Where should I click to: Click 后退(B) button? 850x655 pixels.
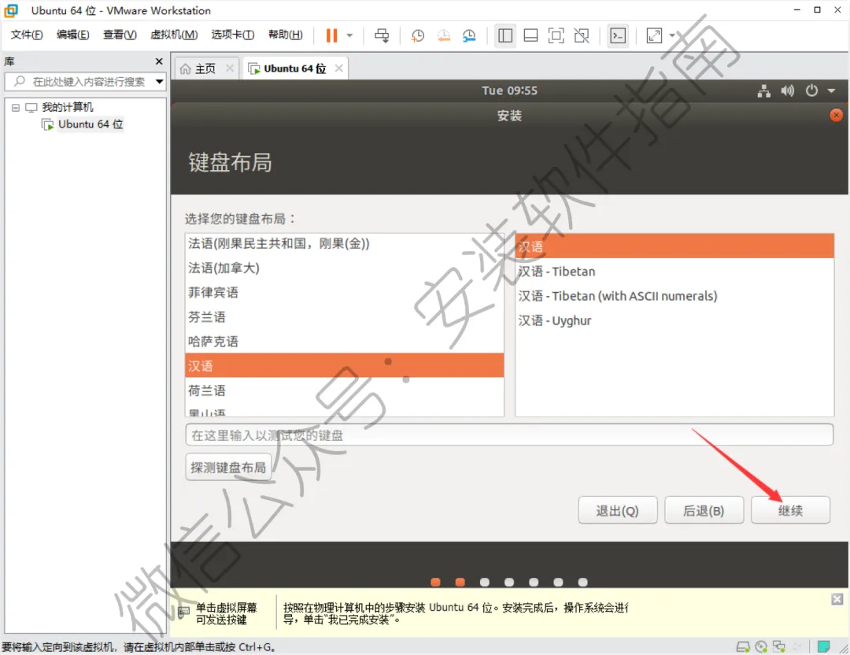[x=704, y=510]
